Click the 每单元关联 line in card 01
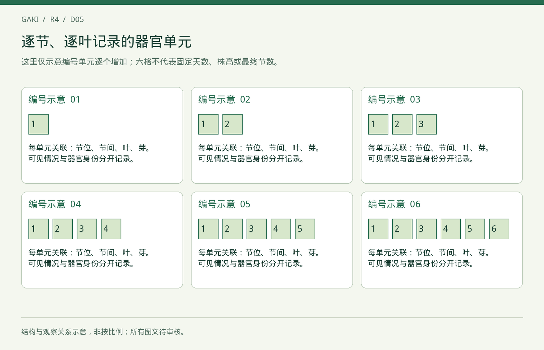This screenshot has height=350, width=544. 89,148
